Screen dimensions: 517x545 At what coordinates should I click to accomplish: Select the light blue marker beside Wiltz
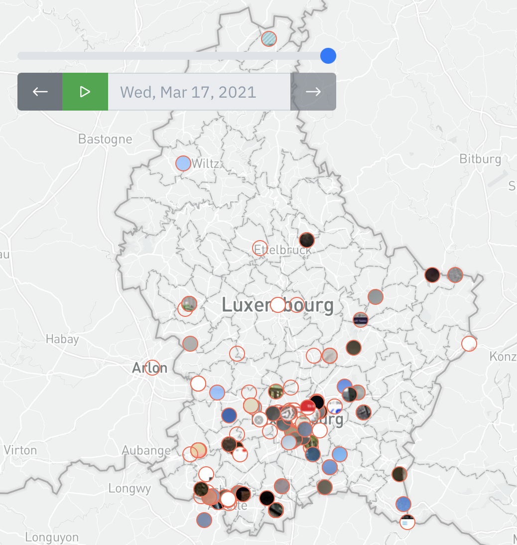click(183, 163)
